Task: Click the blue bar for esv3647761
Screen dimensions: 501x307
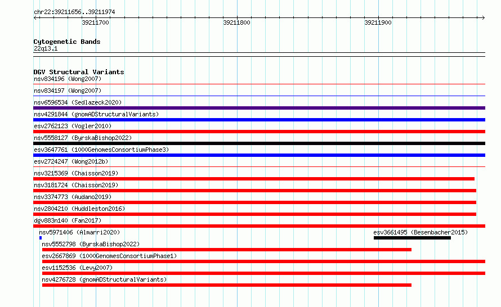Action: pos(259,155)
